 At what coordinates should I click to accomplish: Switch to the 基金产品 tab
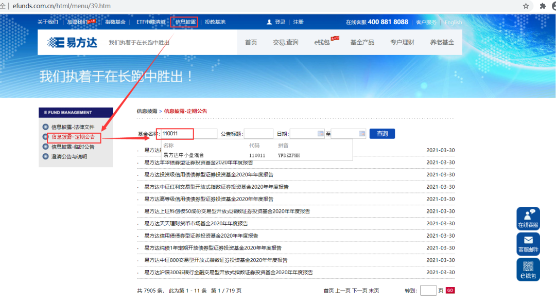[362, 42]
